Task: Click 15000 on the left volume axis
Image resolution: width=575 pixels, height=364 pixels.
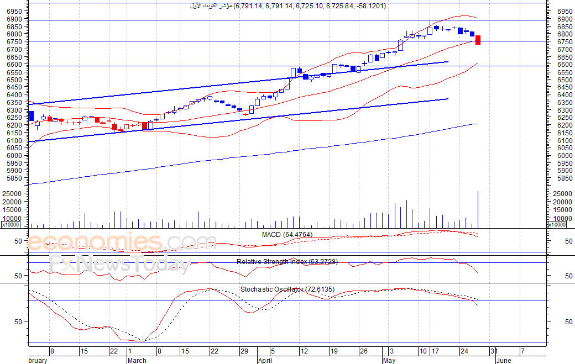Action: pos(12,210)
